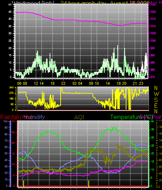The width and height of the screenshot is (162, 190).
Task: Click the green Temperature (°C) label
Action: tap(132, 117)
